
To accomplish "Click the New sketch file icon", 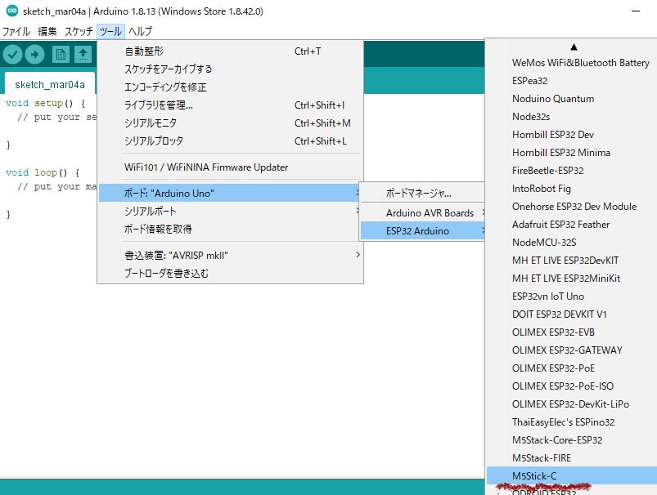I will point(61,55).
